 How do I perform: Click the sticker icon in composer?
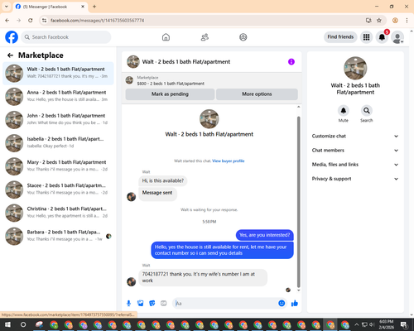point(152,304)
